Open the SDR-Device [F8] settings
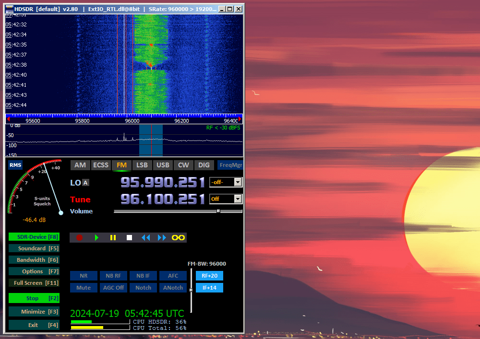Viewport: 480px width, 339px height. [x=34, y=237]
